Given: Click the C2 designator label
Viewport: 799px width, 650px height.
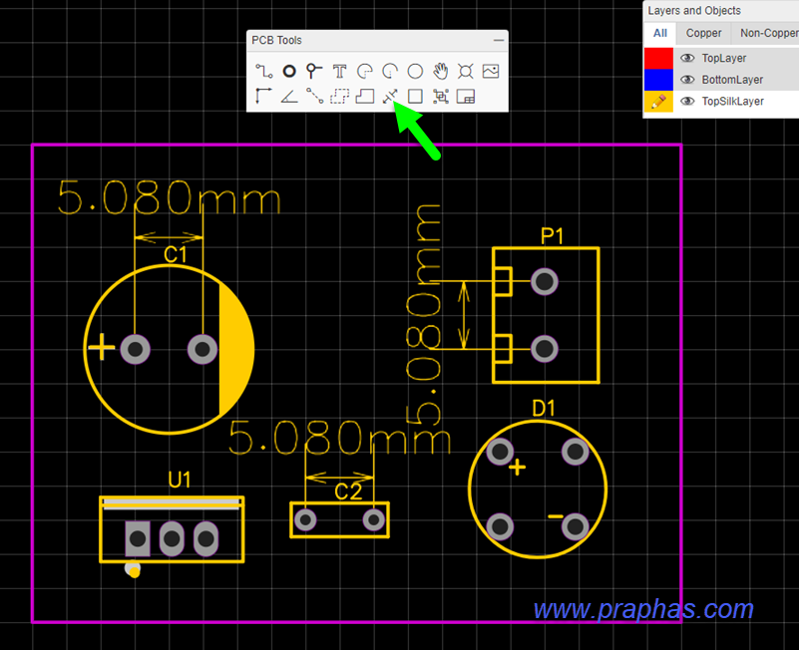Looking at the screenshot, I should pos(348,492).
